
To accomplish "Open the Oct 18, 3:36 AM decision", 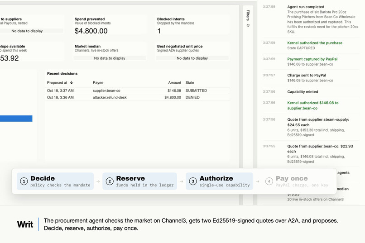I will point(137,97).
